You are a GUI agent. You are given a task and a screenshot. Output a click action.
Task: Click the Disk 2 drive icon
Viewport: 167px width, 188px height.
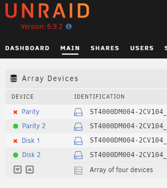pos(78,155)
